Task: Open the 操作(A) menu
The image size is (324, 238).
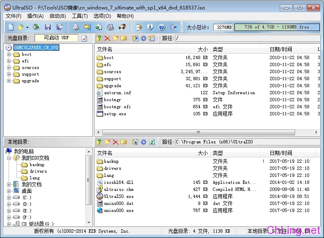Action: tap(35, 16)
